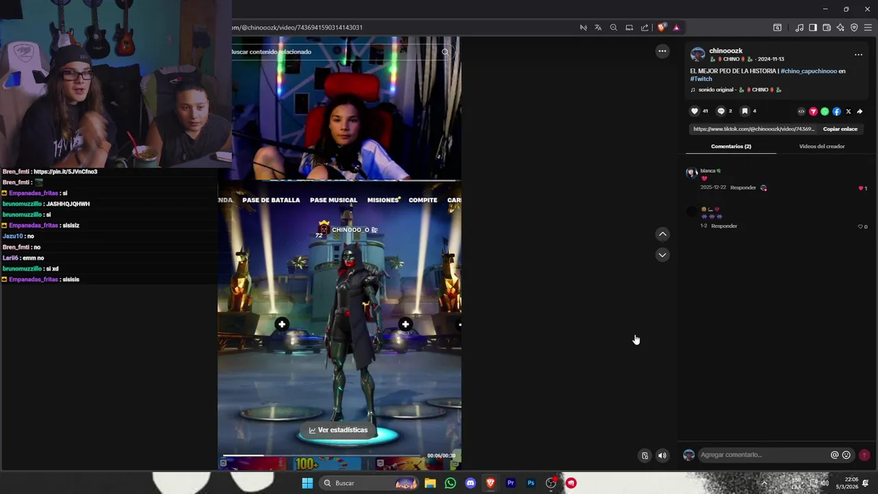Expand the system tray hidden icons chevron

click(x=765, y=483)
